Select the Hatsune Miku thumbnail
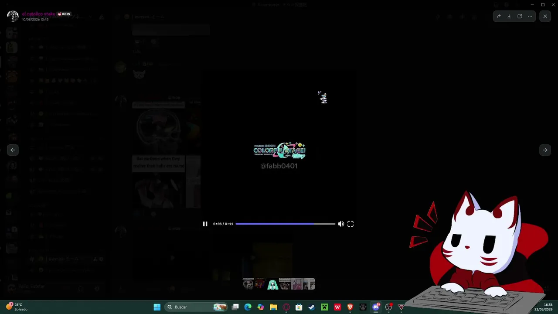This screenshot has height=314, width=558. pos(272,284)
